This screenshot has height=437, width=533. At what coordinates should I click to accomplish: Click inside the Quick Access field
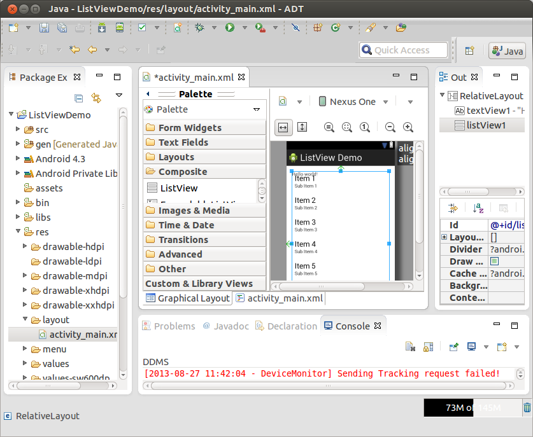coord(401,50)
